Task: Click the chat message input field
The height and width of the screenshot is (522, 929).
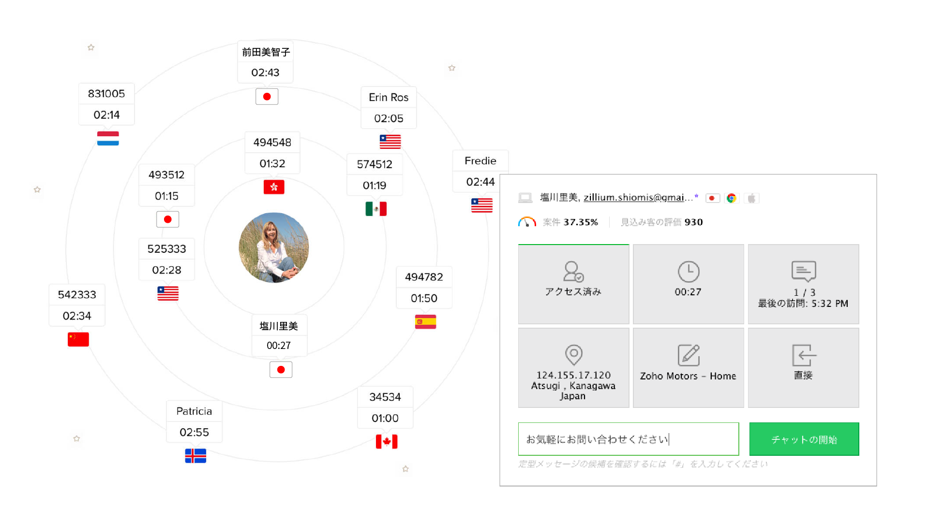Action: [628, 439]
